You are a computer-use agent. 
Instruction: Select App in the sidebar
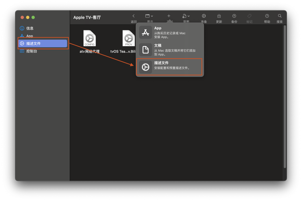click(x=42, y=36)
